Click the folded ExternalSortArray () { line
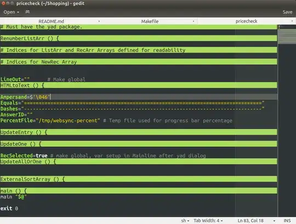The height and width of the screenshot is (224, 296). 139,179
